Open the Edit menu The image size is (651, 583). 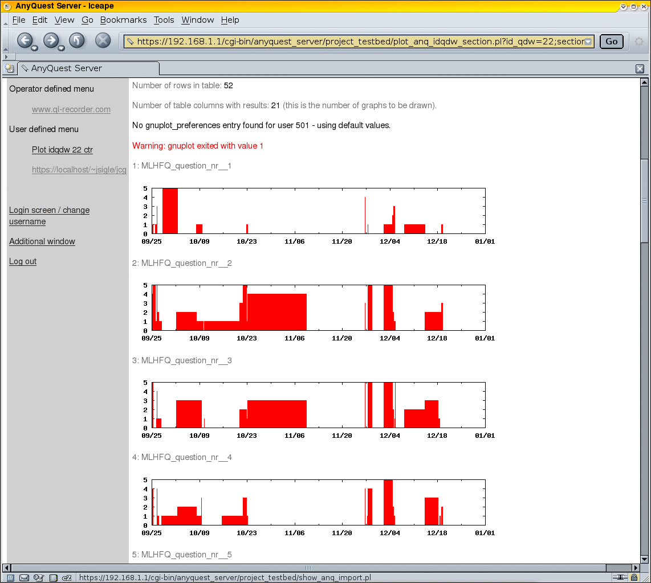click(40, 20)
